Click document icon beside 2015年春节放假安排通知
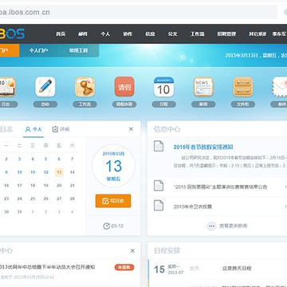This screenshot has width=287, height=287. click(x=159, y=146)
